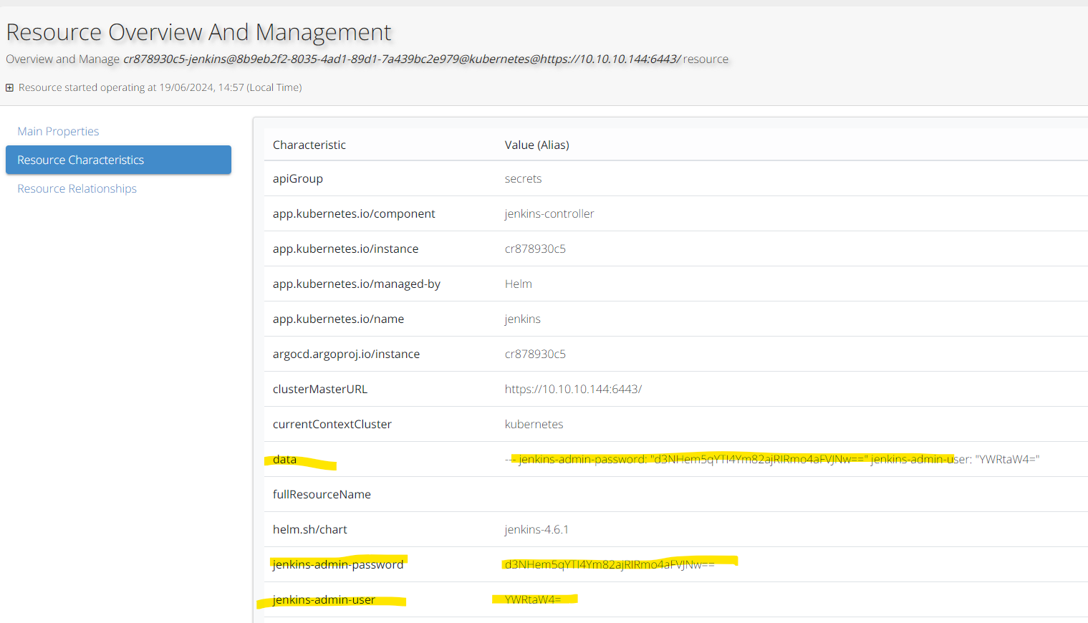Viewport: 1088px width, 623px height.
Task: Click the jenkins-controller value
Action: tap(549, 214)
